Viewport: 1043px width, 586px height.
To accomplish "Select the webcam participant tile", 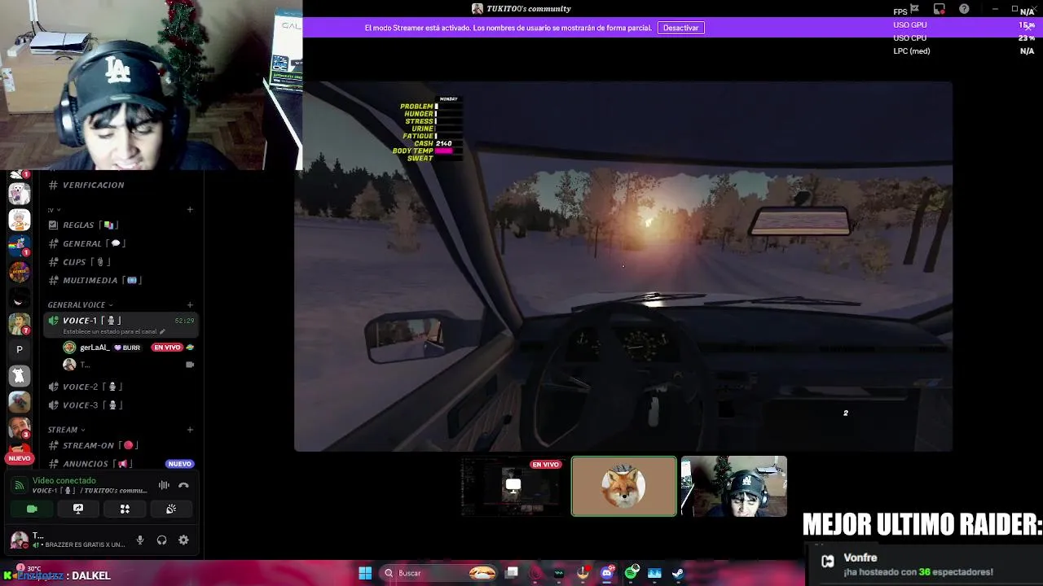I will pos(734,487).
